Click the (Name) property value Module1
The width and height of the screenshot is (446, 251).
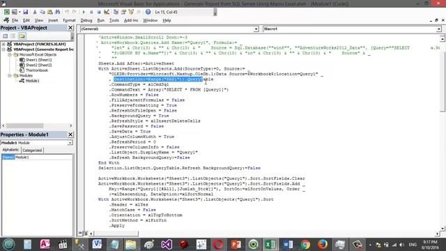pos(43,157)
